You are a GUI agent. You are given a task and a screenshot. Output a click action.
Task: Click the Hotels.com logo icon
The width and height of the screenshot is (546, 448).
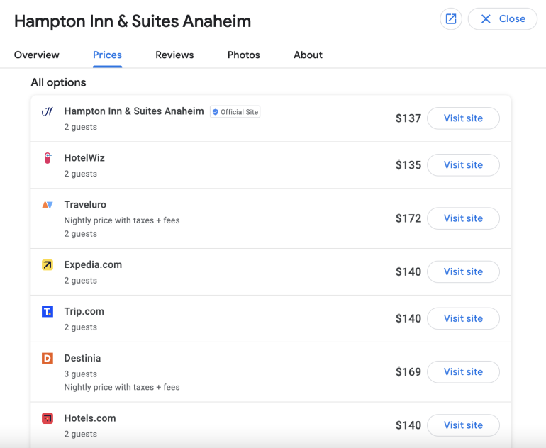pos(48,418)
